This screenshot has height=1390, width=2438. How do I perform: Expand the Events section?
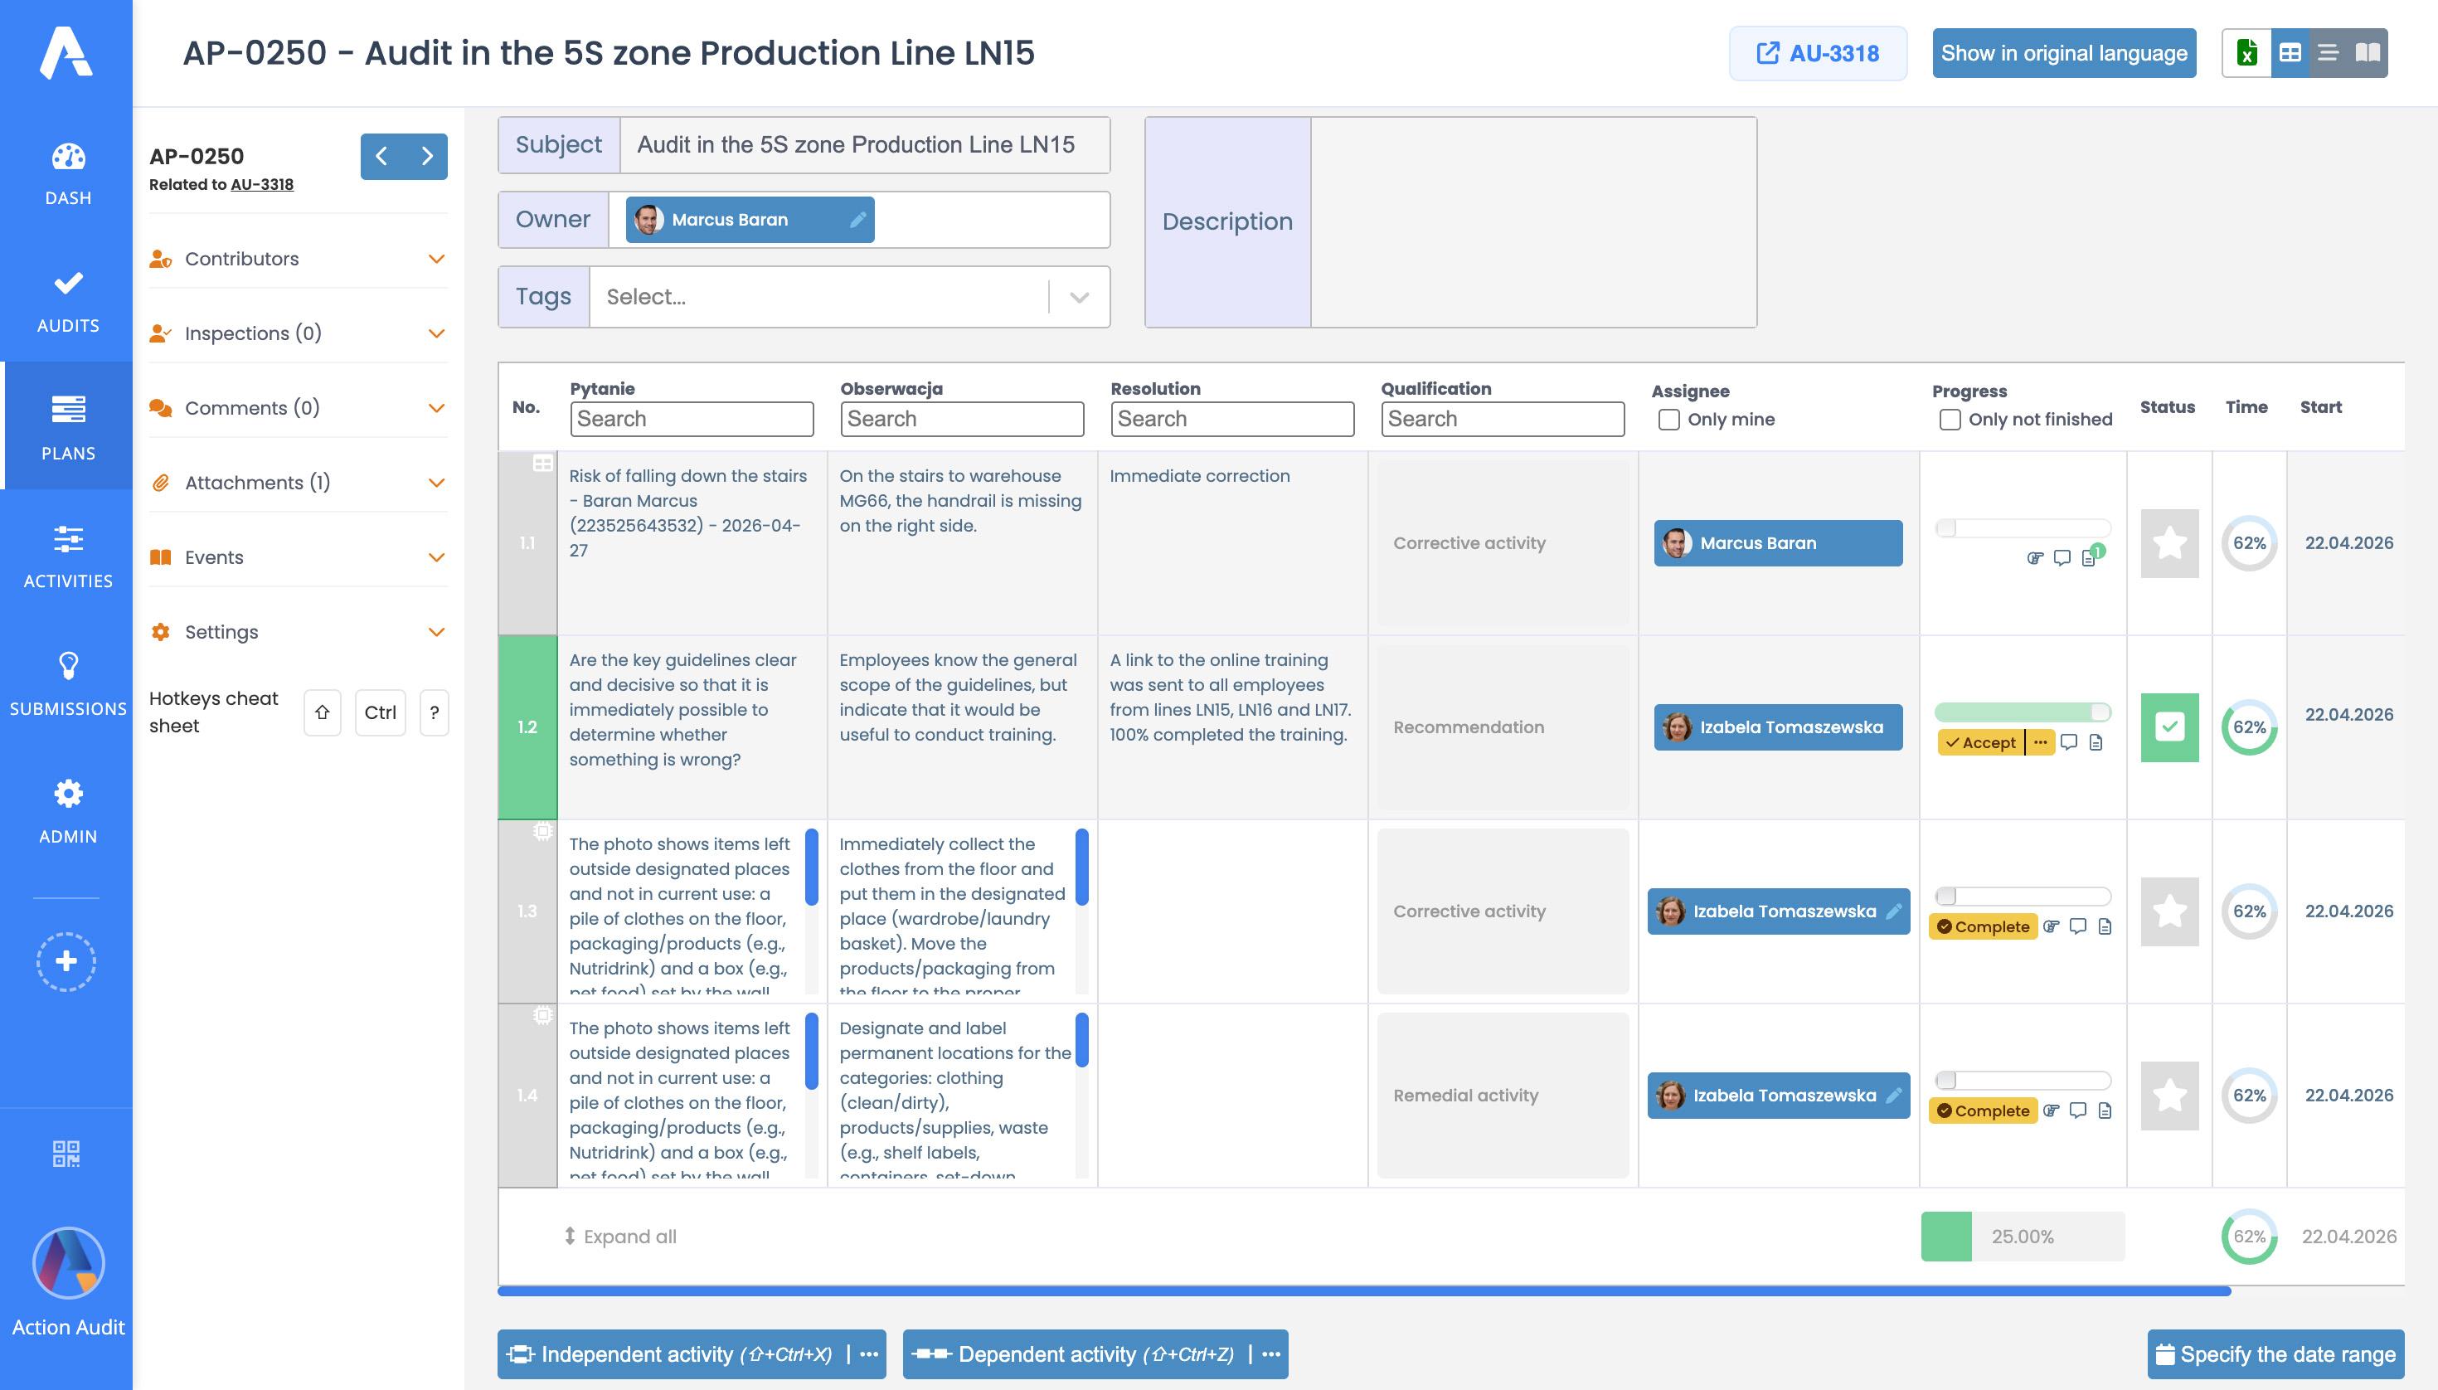pyautogui.click(x=298, y=556)
